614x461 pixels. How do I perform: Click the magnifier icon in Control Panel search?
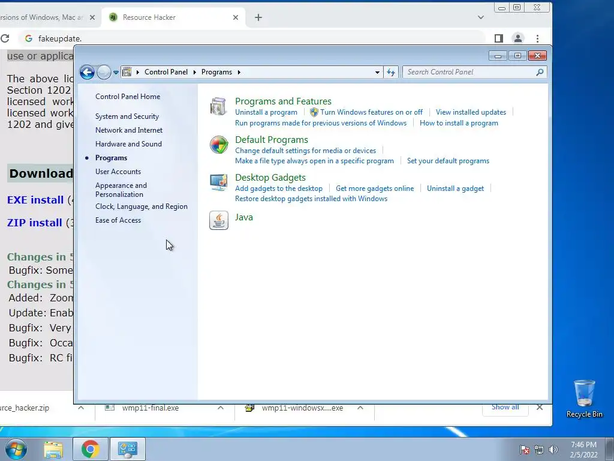click(540, 72)
